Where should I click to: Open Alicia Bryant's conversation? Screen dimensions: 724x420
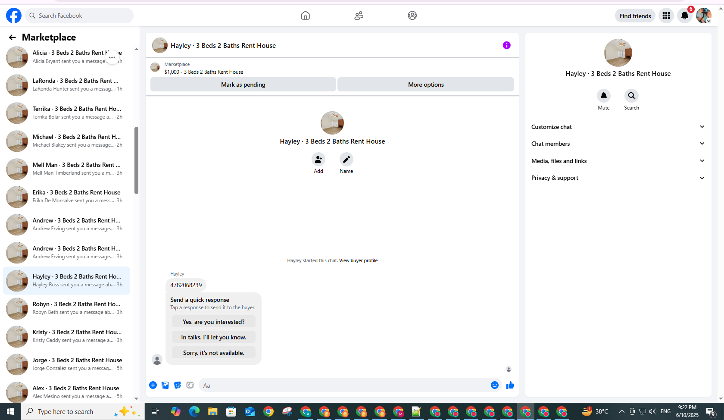67,57
